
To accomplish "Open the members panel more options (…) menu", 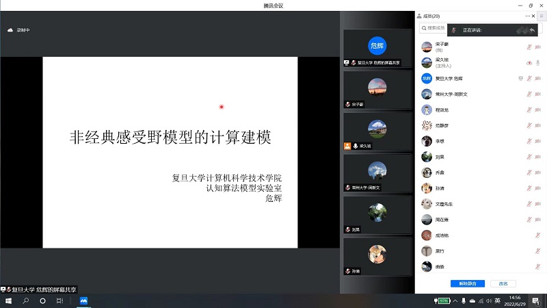I will click(x=527, y=16).
